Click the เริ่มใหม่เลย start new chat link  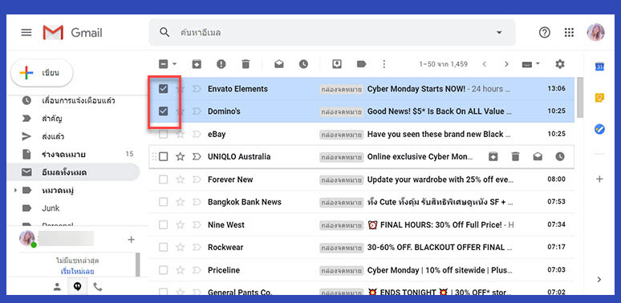[77, 272]
